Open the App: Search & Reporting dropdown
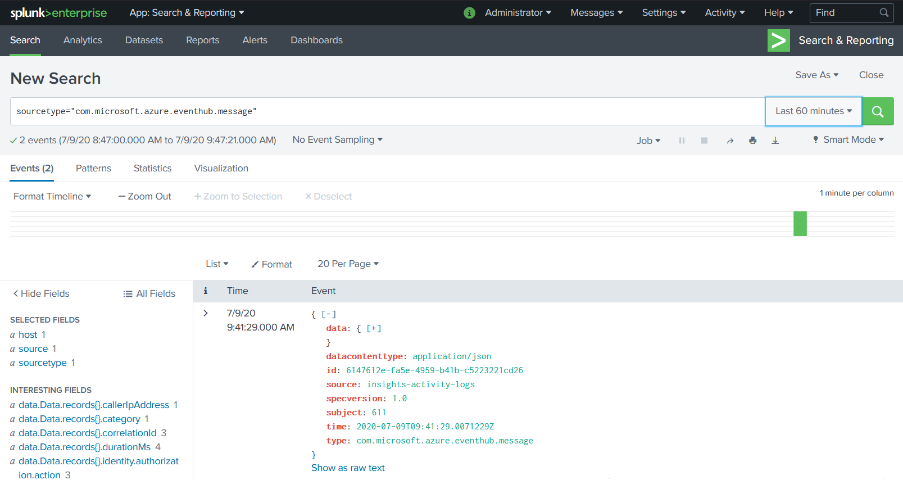The height and width of the screenshot is (480, 903). [187, 12]
